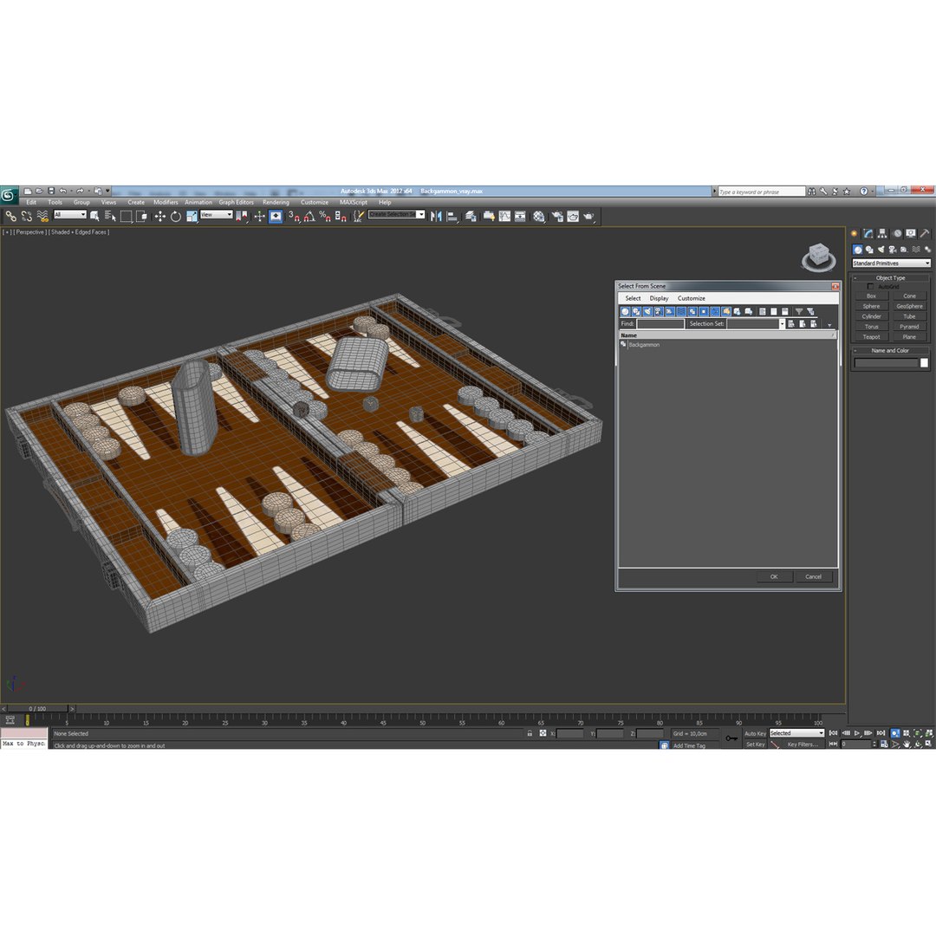Toggle Auto Key mode
This screenshot has height=936, width=936.
click(755, 734)
